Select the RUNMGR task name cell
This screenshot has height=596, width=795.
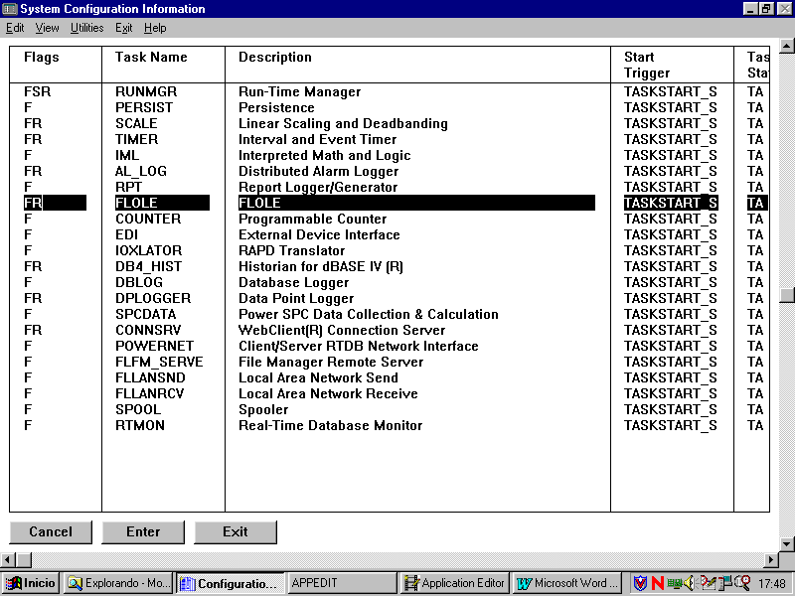143,92
